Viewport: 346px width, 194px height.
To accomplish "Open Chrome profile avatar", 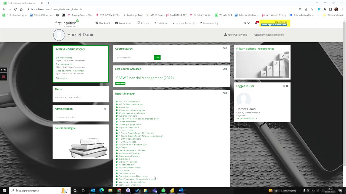I will point(336,9).
